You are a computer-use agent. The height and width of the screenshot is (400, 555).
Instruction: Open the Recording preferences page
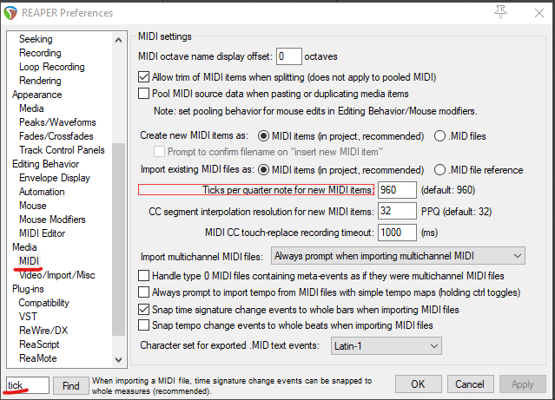pyautogui.click(x=40, y=53)
